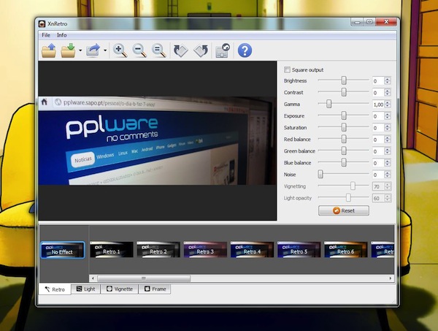Click the Reset button
Screen dimensions: 438x331
[344, 210]
